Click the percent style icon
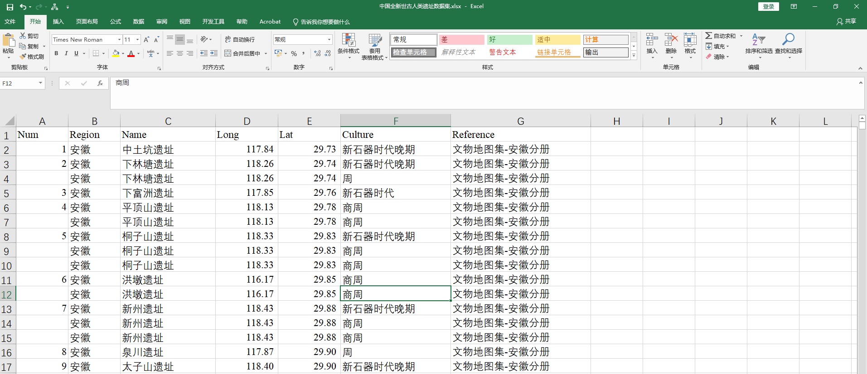 (x=294, y=53)
